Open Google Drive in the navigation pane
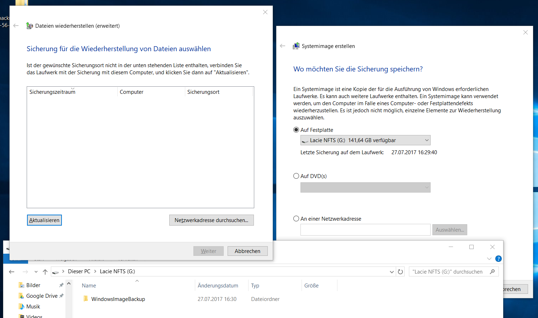The height and width of the screenshot is (318, 538). coord(42,296)
